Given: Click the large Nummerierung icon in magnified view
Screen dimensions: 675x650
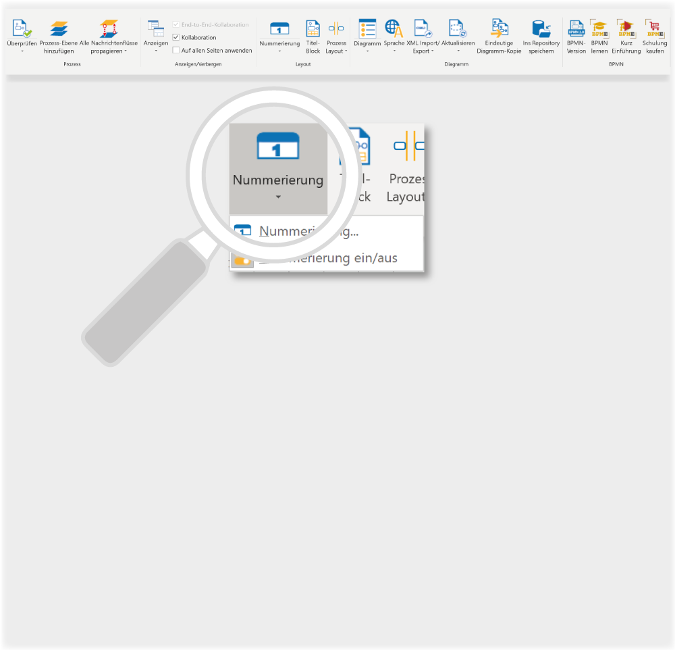Looking at the screenshot, I should pyautogui.click(x=278, y=146).
